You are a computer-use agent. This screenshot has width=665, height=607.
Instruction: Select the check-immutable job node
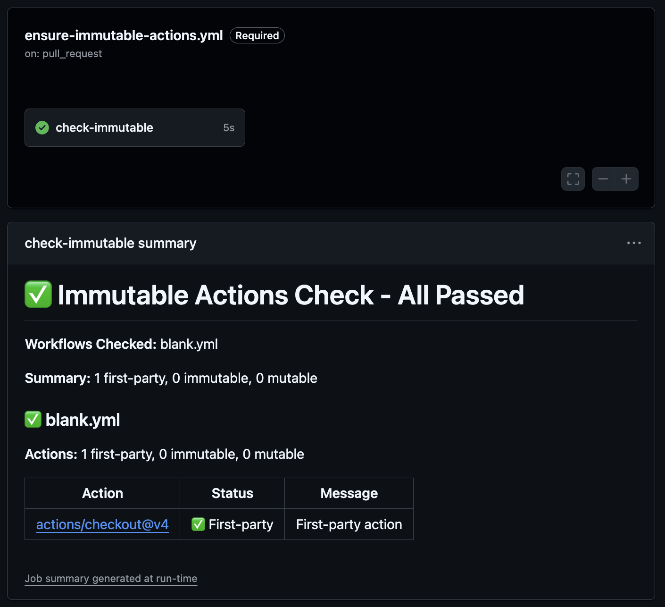(x=134, y=127)
